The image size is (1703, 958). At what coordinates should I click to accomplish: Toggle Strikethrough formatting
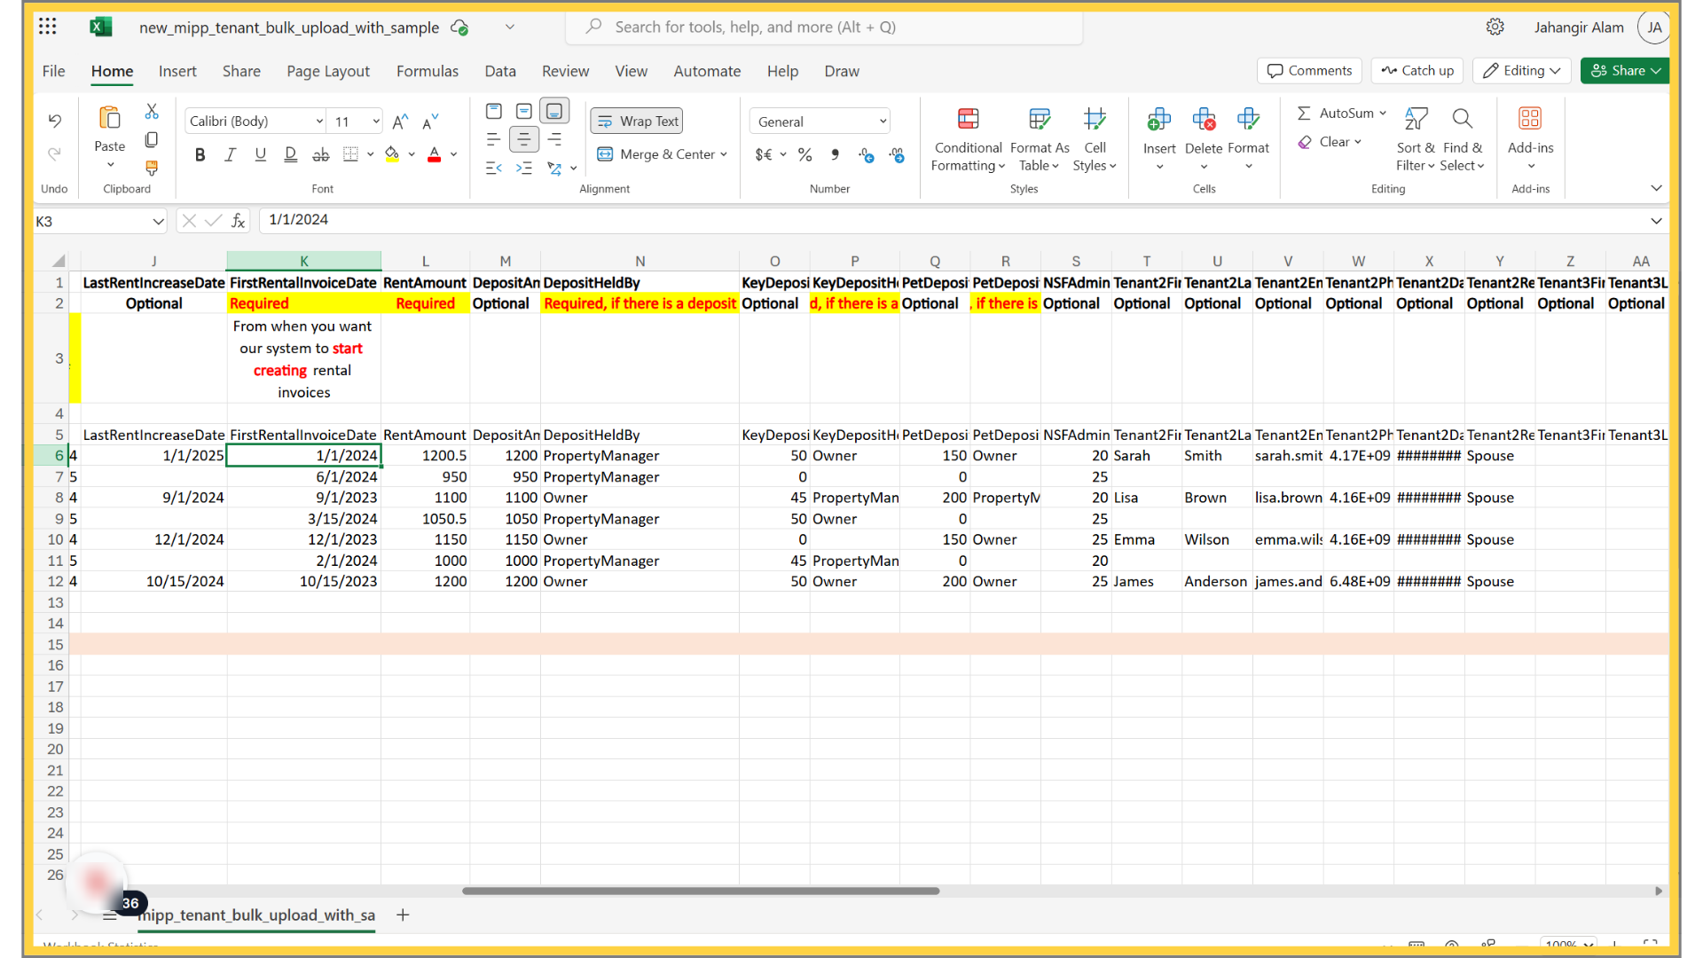[x=320, y=154]
